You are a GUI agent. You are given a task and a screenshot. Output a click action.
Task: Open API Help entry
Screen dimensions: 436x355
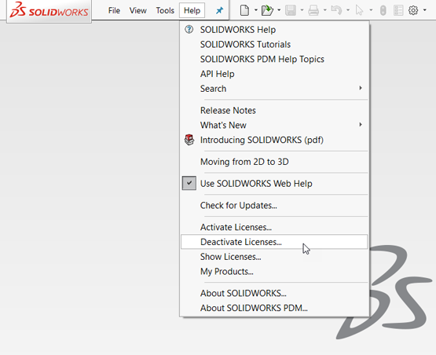coord(274,74)
